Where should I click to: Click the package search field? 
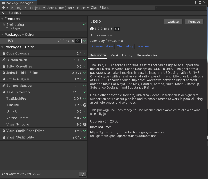[180, 8]
